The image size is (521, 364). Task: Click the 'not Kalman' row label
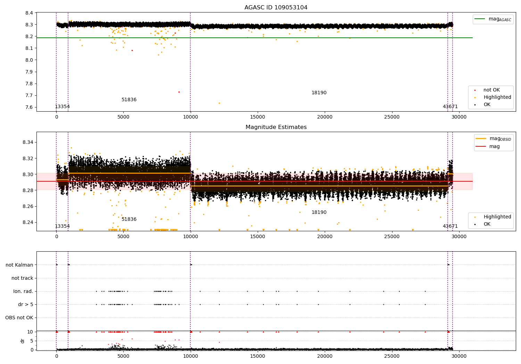pos(19,265)
